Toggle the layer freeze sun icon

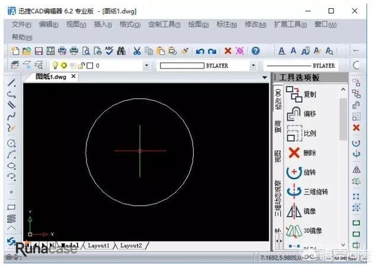(64, 65)
